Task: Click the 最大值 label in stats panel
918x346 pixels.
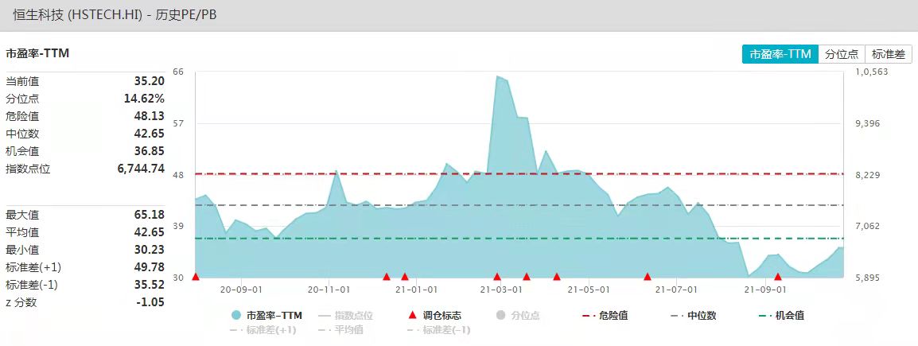Action: 22,215
